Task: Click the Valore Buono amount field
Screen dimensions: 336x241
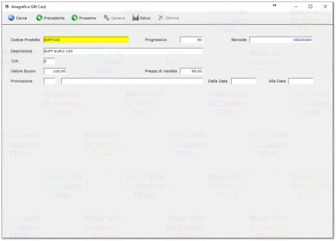Action: click(55, 71)
